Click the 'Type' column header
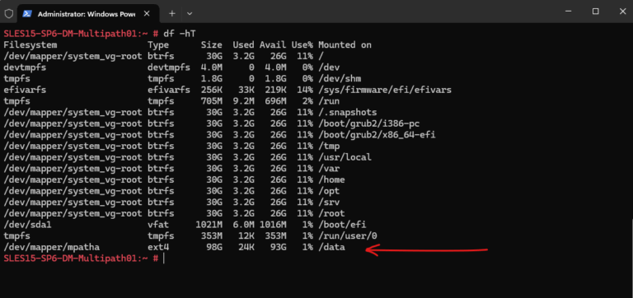The width and height of the screenshot is (633, 298). (158, 44)
